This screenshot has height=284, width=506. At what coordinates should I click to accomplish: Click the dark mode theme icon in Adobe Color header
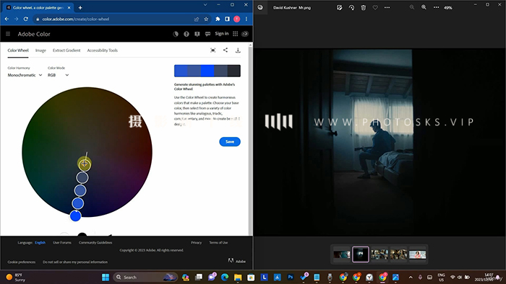(x=176, y=34)
